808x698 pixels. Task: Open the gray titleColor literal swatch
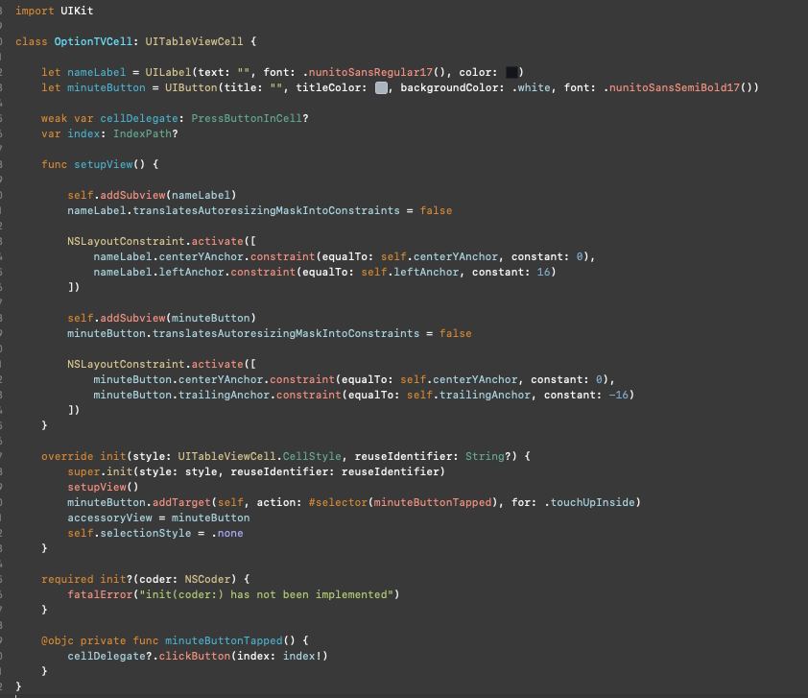(x=381, y=87)
